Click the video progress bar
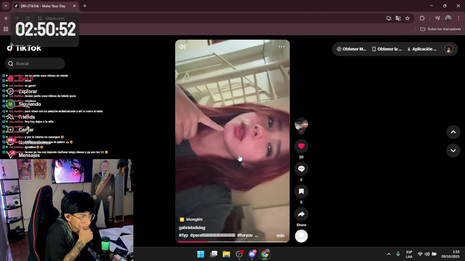Image resolution: width=465 pixels, height=261 pixels. click(232, 241)
